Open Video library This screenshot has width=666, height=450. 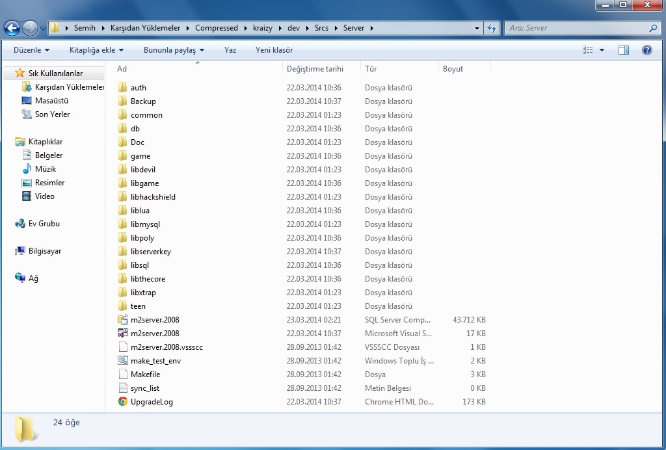click(45, 196)
